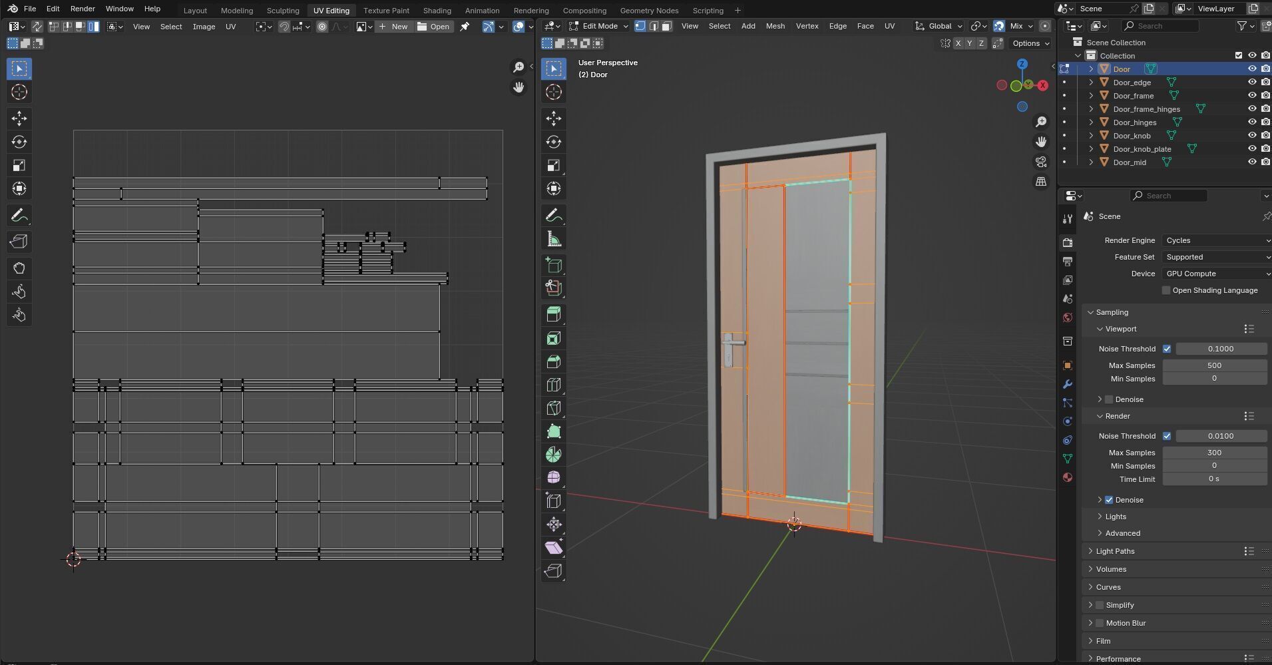Open the Edit Mode dropdown
The image size is (1272, 665).
pyautogui.click(x=598, y=26)
